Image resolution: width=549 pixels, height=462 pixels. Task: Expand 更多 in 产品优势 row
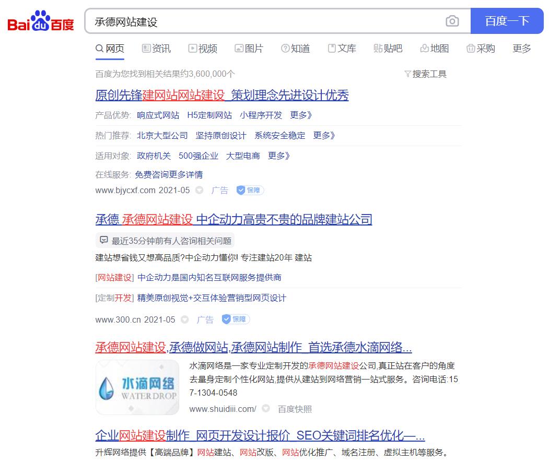301,115
